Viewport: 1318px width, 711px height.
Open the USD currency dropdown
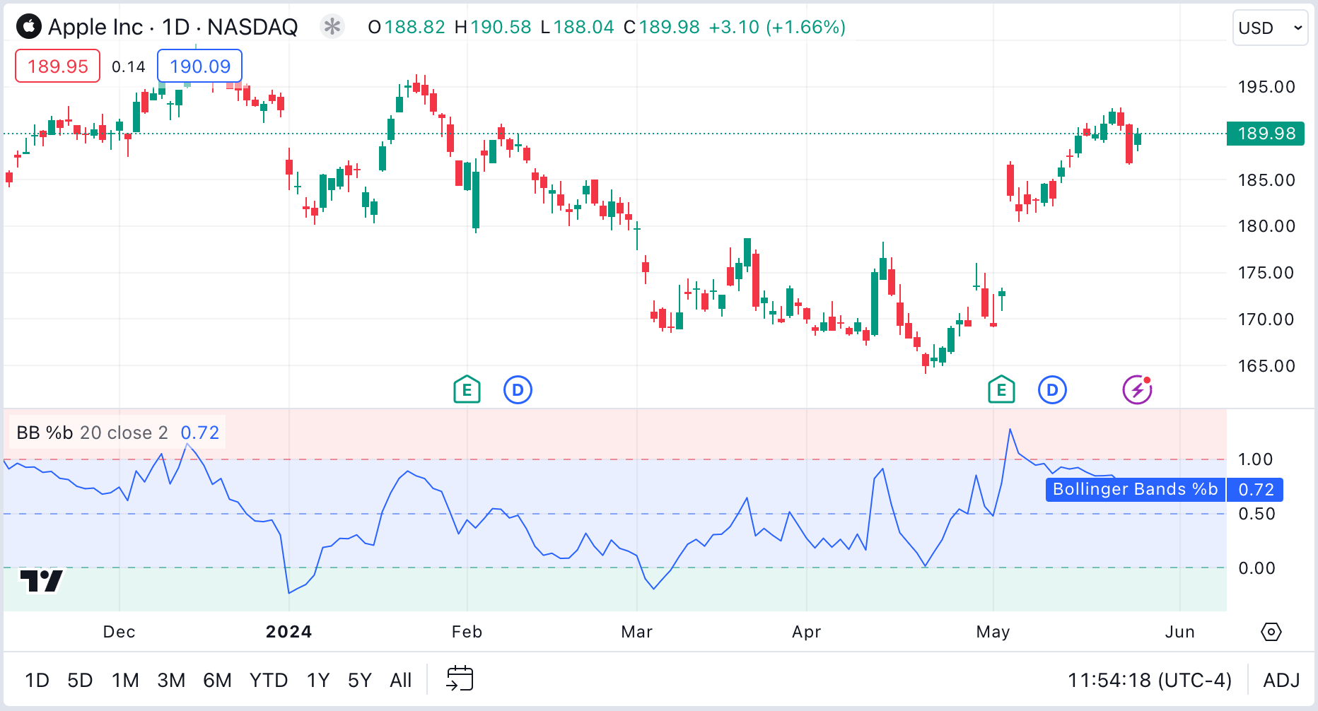(1271, 28)
